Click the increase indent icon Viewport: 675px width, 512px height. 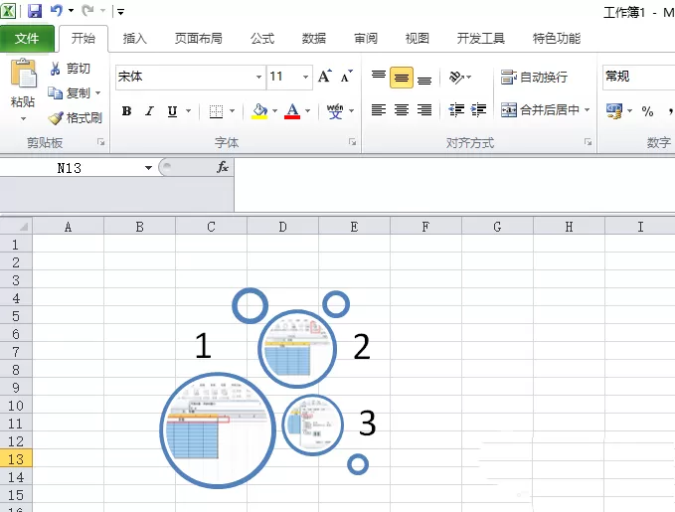coord(479,110)
